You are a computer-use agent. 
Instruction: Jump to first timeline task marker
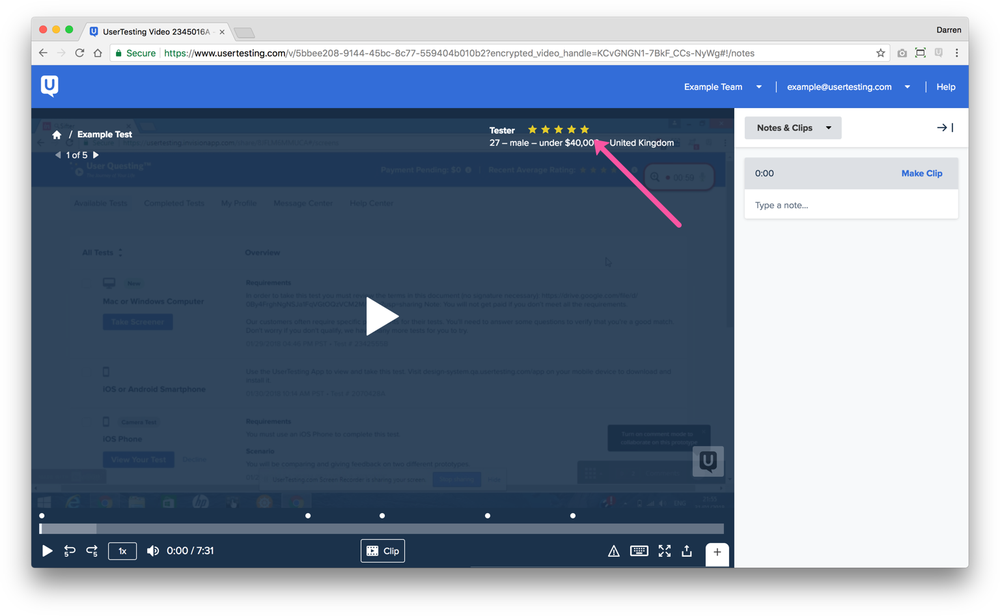coord(42,516)
